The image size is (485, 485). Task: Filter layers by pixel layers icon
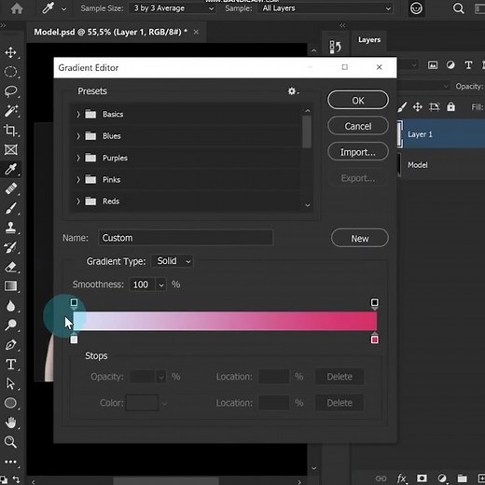[x=433, y=65]
